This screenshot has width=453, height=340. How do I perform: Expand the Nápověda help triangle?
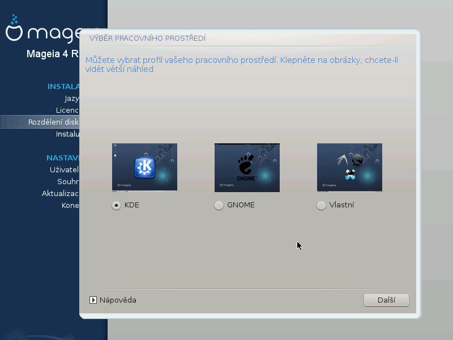click(93, 300)
